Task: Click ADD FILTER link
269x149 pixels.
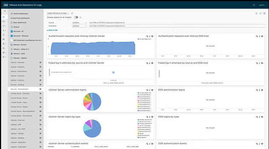Action: pyautogui.click(x=52, y=30)
